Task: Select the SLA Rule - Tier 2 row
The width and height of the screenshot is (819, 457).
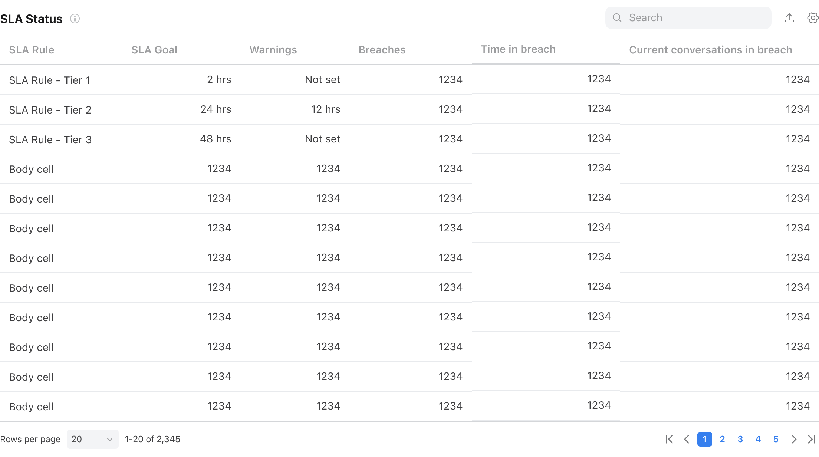Action: click(409, 109)
